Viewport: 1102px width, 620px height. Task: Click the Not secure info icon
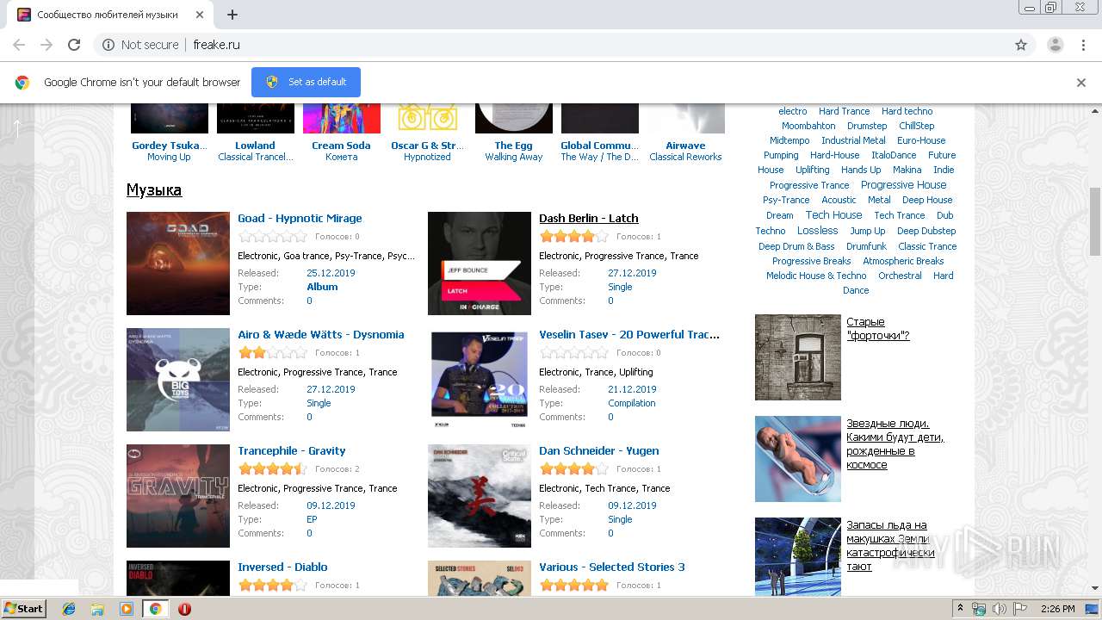(x=108, y=45)
